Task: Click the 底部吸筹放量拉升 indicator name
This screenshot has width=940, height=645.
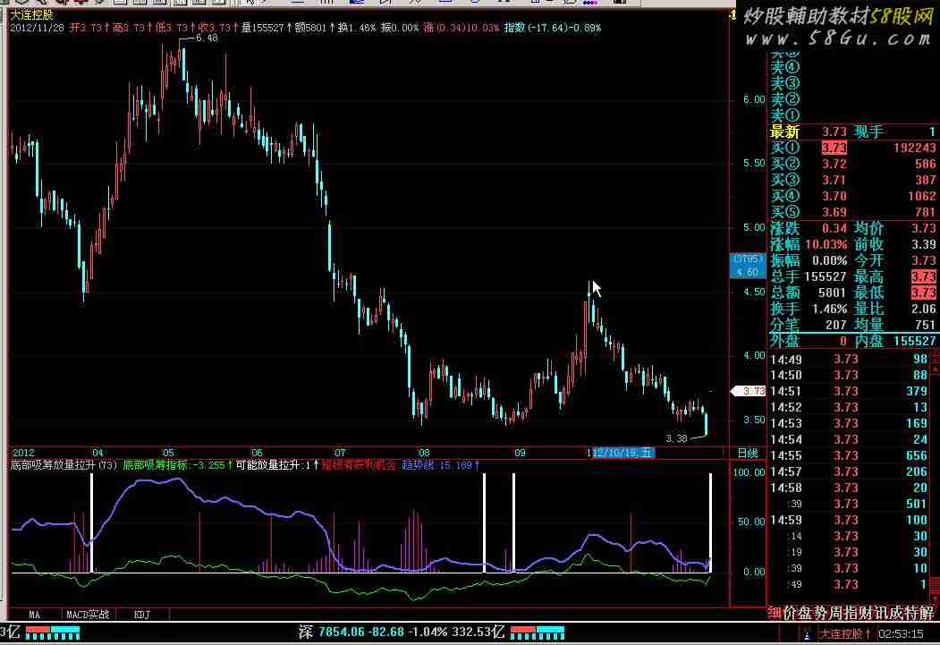Action: coord(54,465)
